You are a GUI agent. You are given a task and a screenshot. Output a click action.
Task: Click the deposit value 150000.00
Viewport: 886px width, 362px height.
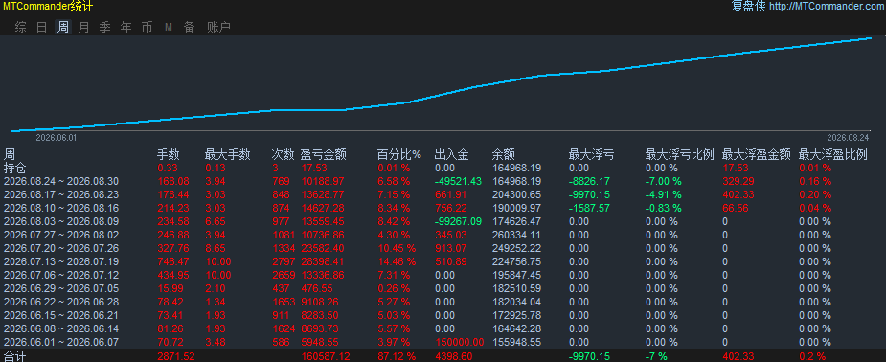tap(460, 342)
